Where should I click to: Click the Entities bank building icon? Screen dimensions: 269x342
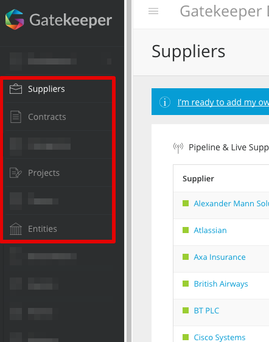(16, 229)
